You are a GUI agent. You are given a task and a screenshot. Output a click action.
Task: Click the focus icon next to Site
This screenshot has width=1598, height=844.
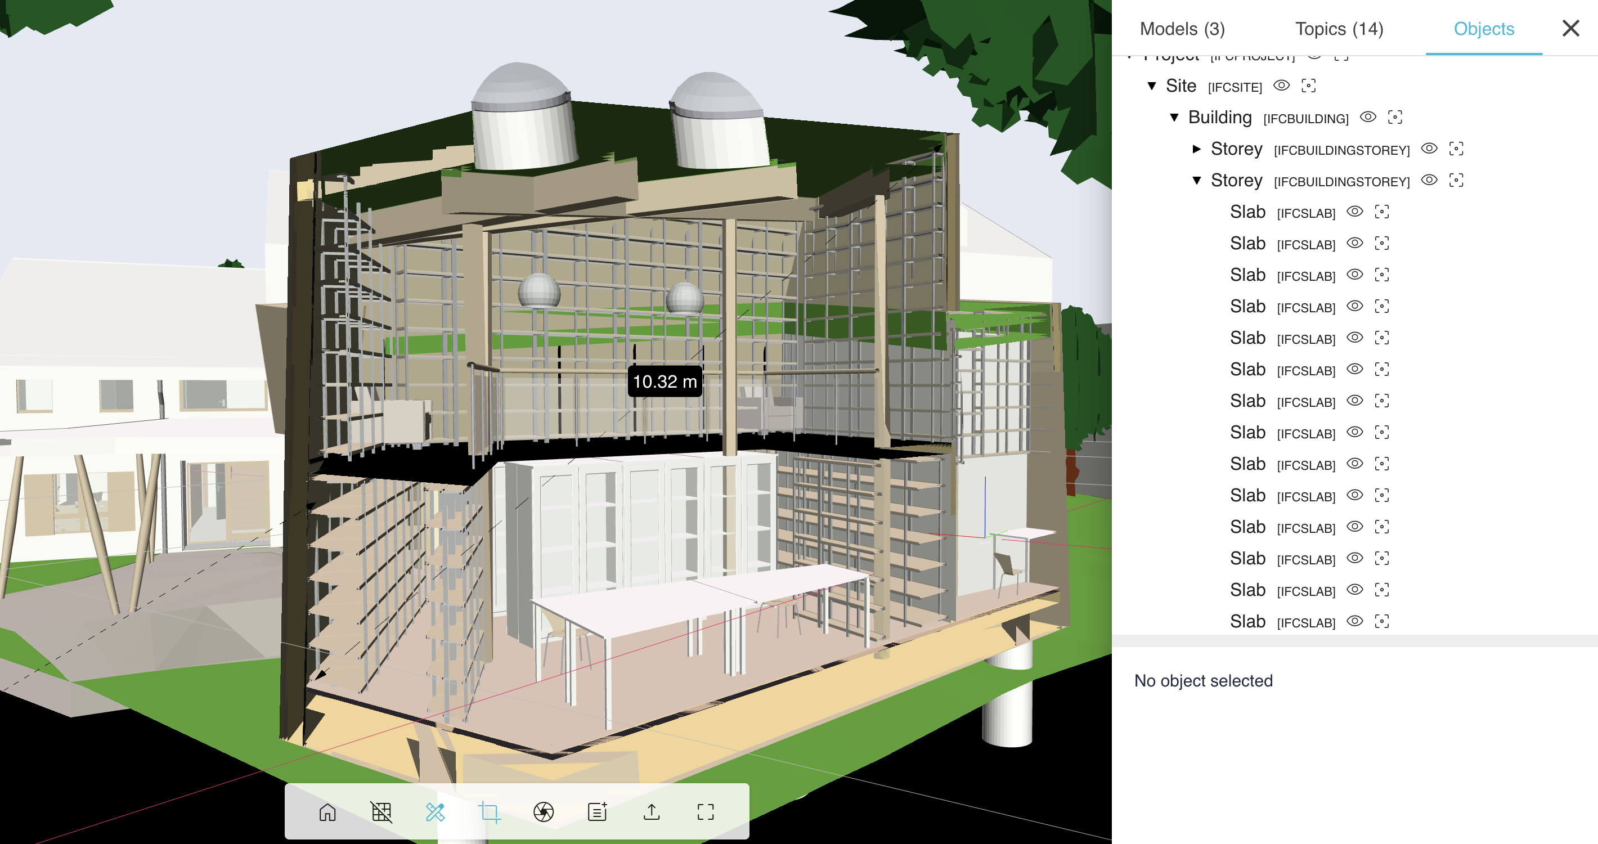1308,86
